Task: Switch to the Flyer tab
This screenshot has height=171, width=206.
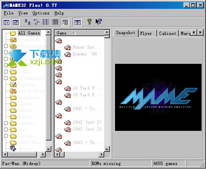Action: click(147, 33)
